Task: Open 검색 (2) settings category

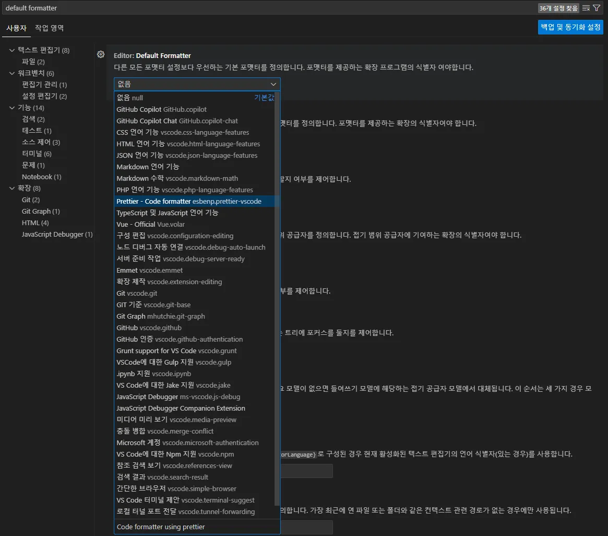Action: (33, 119)
